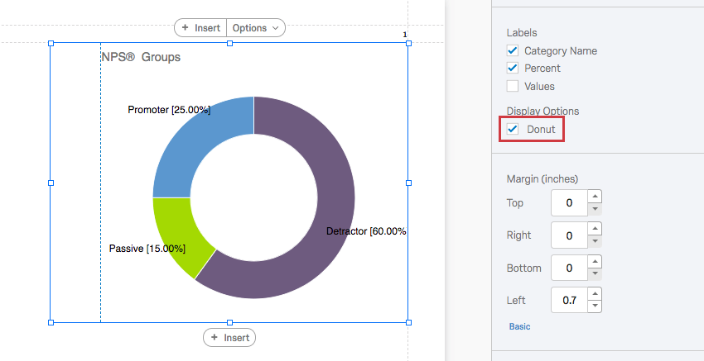Increase the Top margin with up arrow

(595, 197)
